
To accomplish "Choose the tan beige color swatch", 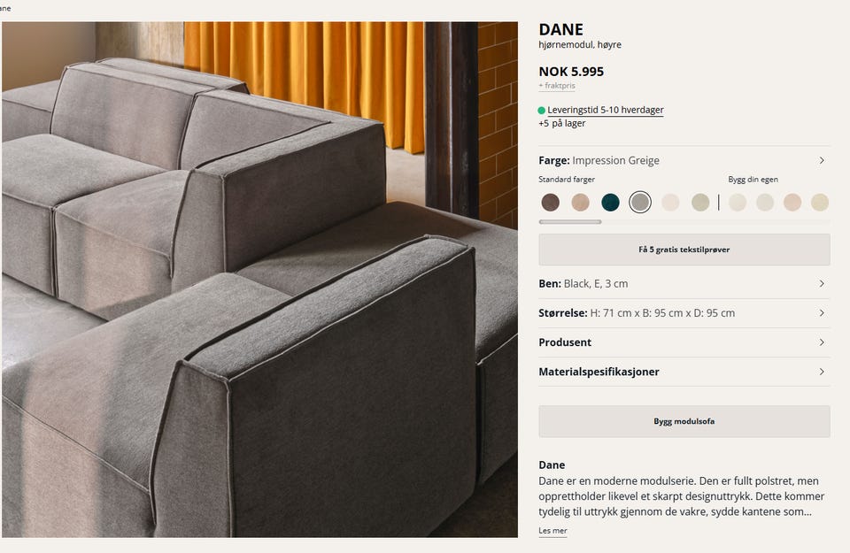I will pos(580,203).
